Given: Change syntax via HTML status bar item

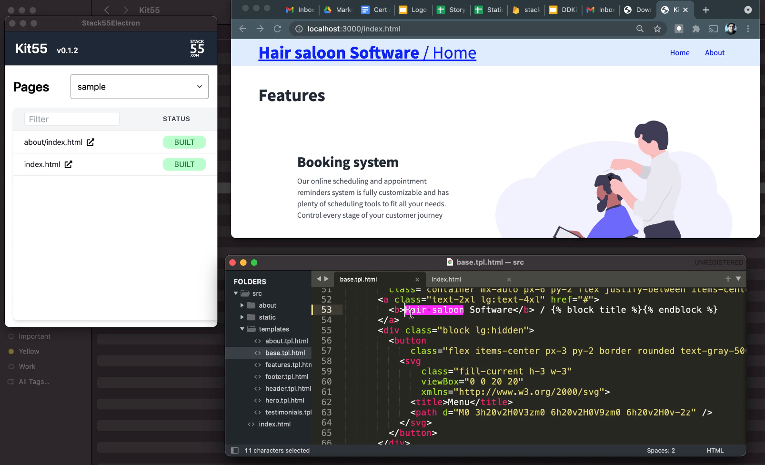Looking at the screenshot, I should [715, 450].
